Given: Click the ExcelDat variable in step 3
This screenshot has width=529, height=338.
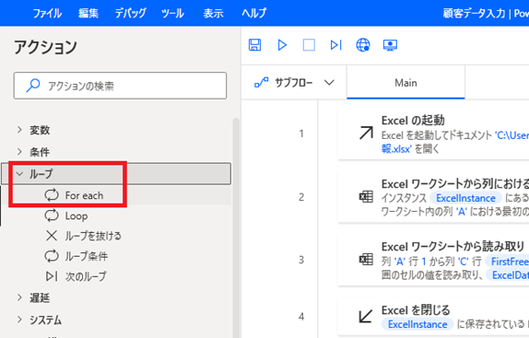Looking at the screenshot, I should (x=508, y=275).
